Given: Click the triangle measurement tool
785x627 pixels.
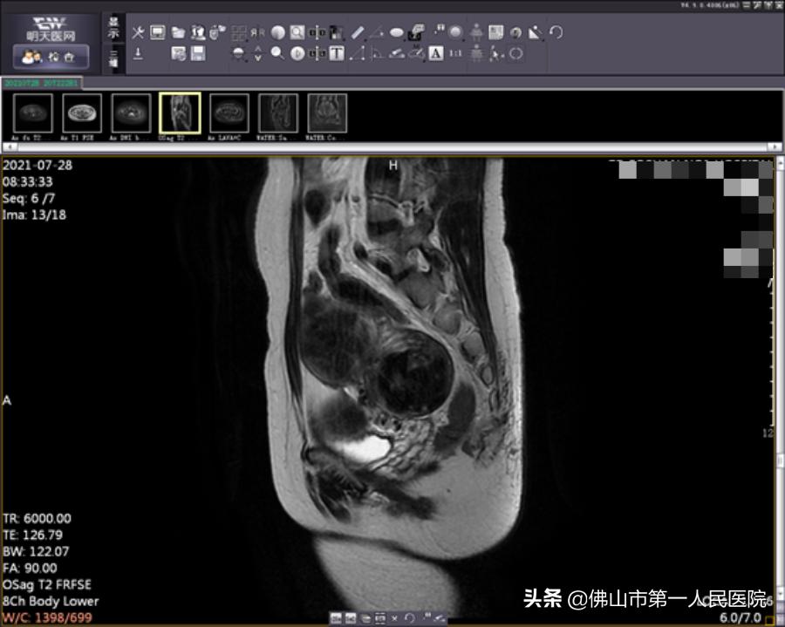Looking at the screenshot, I should tap(357, 53).
